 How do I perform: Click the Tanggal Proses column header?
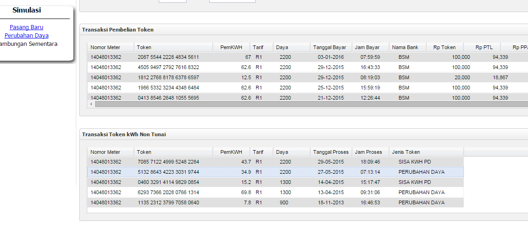[331, 152]
